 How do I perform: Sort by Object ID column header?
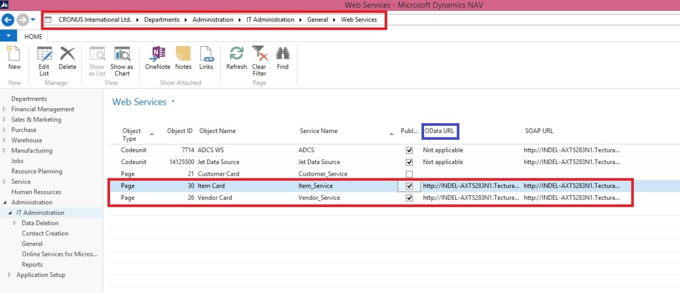[180, 131]
